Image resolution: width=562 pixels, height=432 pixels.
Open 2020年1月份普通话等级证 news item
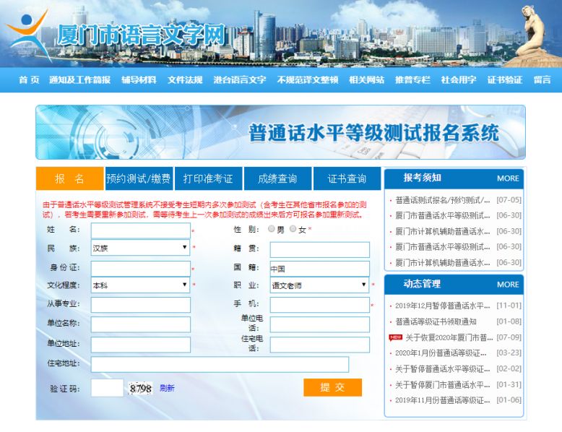coord(441,353)
